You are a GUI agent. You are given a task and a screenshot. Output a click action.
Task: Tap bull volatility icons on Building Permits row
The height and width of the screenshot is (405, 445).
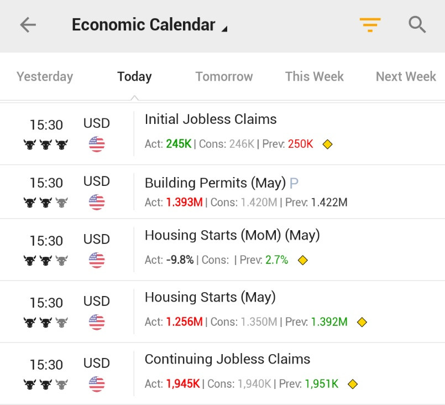tap(46, 202)
